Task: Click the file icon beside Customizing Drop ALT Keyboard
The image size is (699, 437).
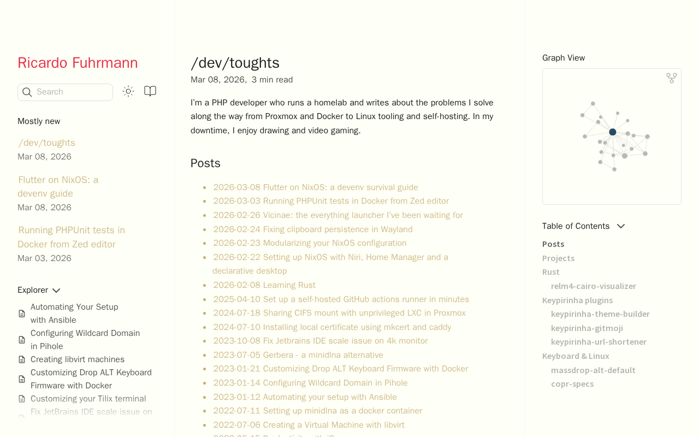Action: (22, 379)
